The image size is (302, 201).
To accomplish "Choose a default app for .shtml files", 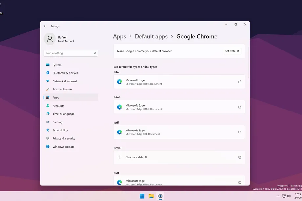I will [179, 157].
